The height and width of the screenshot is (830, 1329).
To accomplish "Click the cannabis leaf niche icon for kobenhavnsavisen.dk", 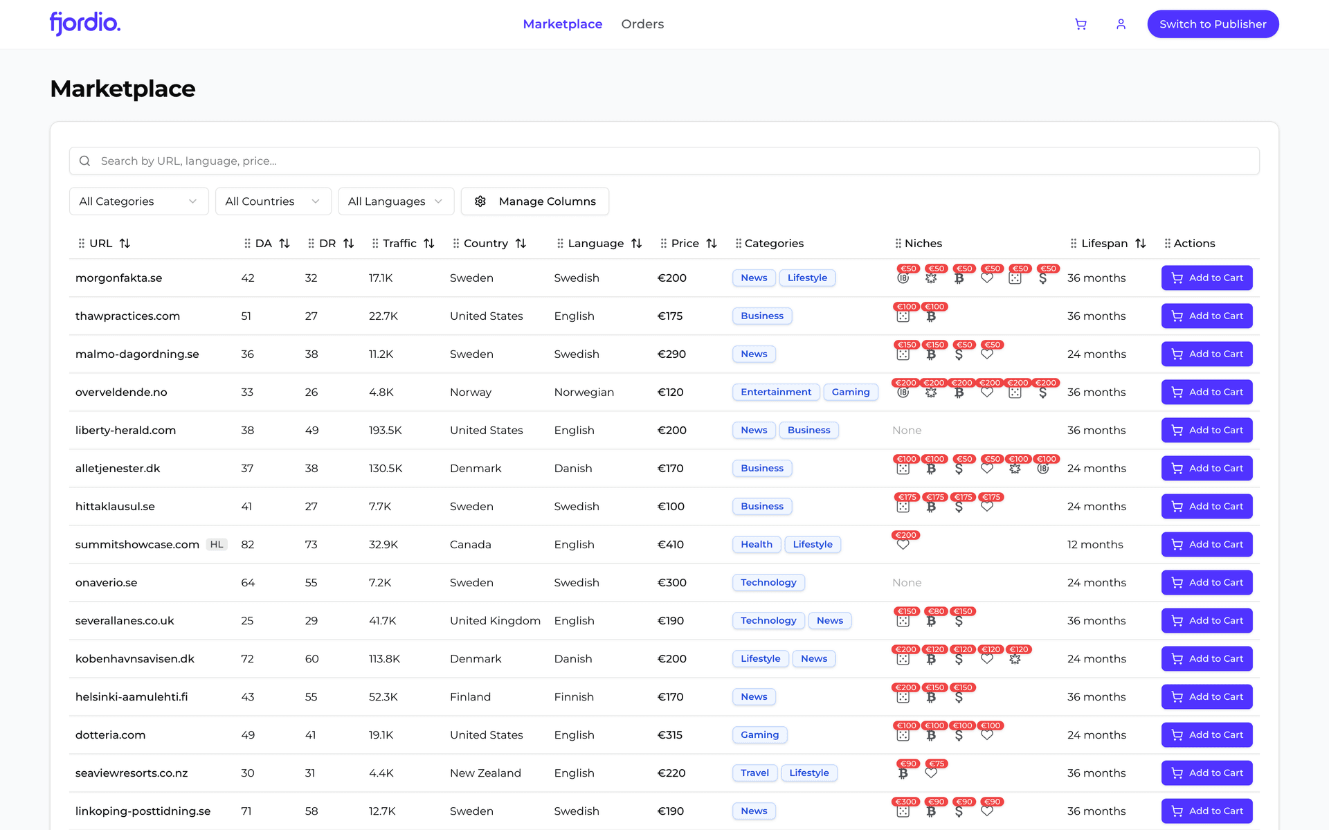I will (x=1015, y=660).
